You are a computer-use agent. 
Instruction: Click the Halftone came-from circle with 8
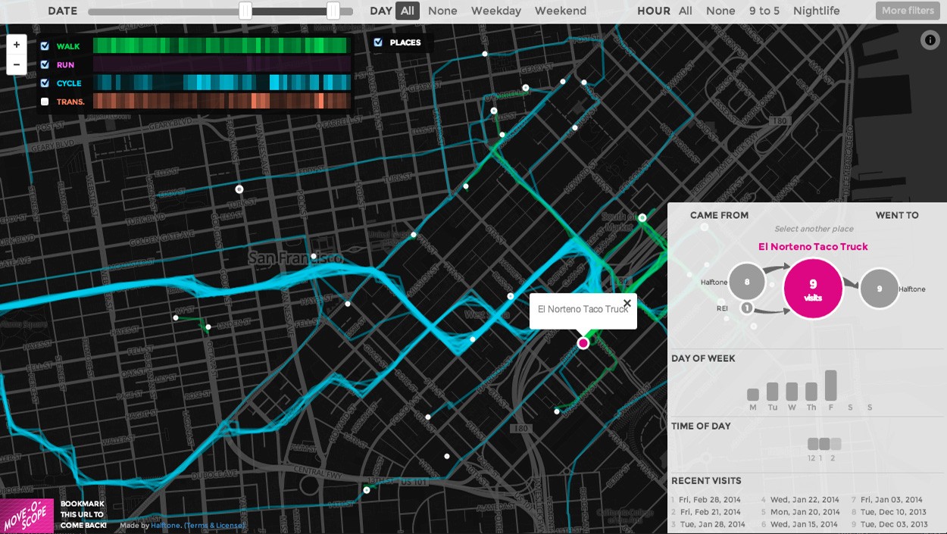coord(746,282)
